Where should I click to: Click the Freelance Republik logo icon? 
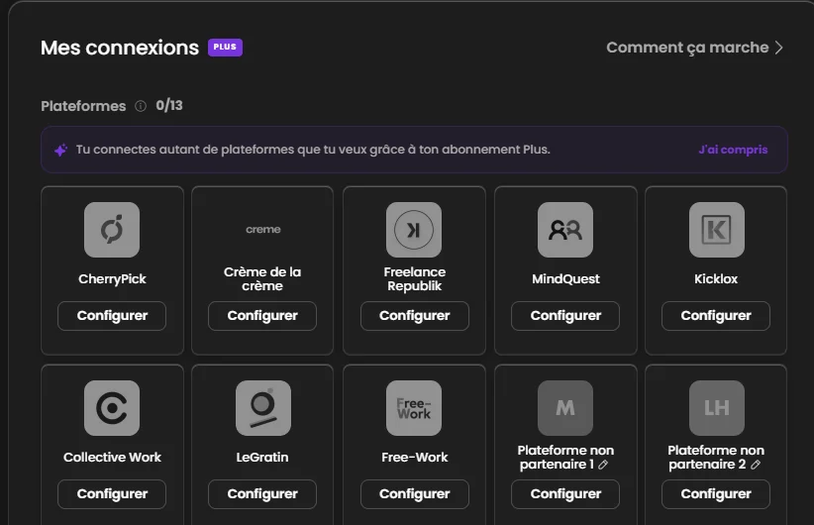coord(414,230)
